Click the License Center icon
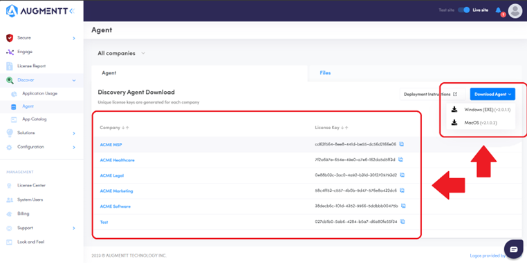Viewport: 527px width, 263px height. coord(10,186)
